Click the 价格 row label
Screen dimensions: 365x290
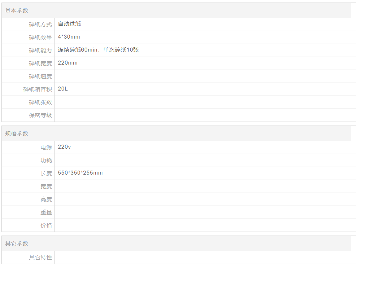pos(46,225)
